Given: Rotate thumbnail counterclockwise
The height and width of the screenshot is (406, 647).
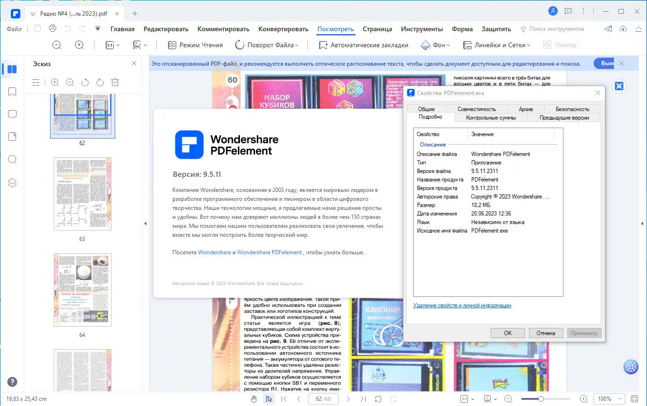Looking at the screenshot, I should (x=85, y=82).
